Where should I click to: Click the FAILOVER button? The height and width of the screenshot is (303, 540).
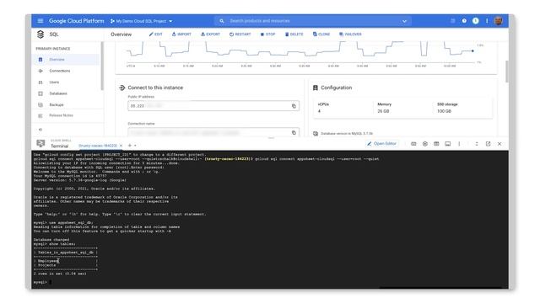[x=351, y=35]
